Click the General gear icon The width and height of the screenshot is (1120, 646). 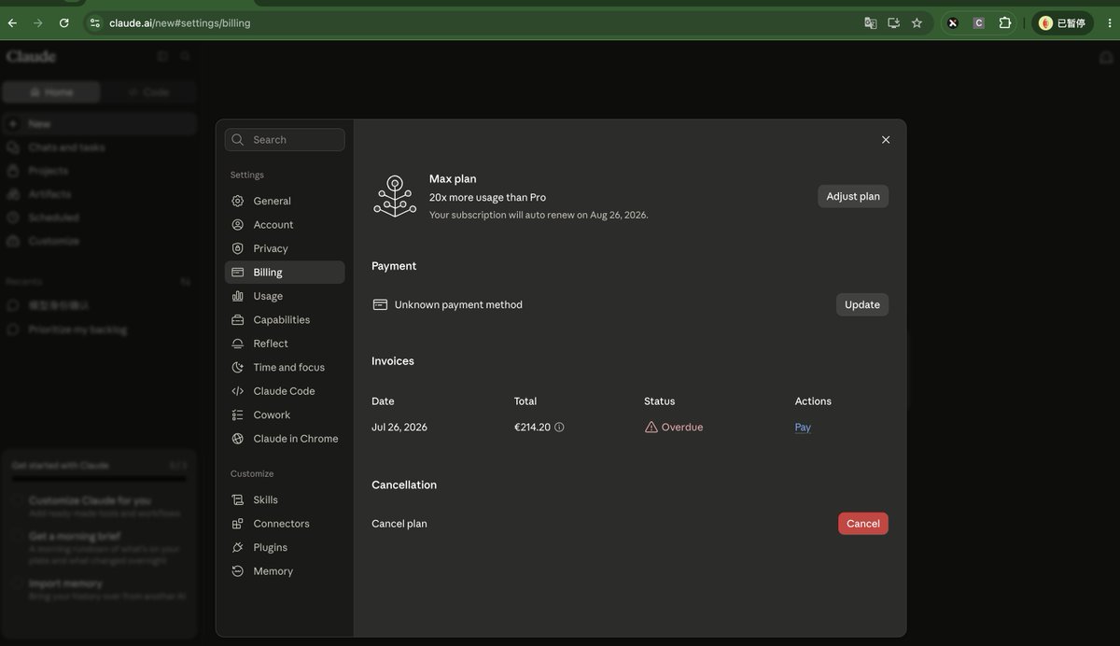[x=238, y=201]
